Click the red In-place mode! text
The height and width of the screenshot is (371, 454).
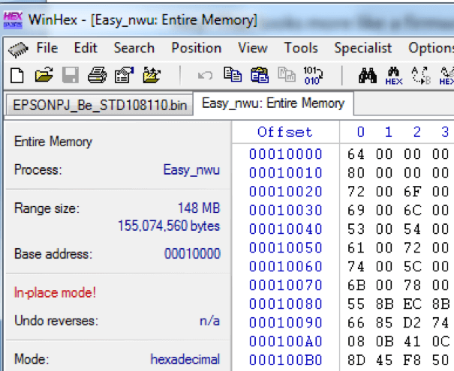click(55, 292)
